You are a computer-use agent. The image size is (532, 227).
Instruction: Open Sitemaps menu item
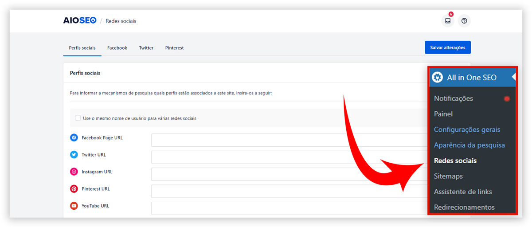(x=448, y=176)
